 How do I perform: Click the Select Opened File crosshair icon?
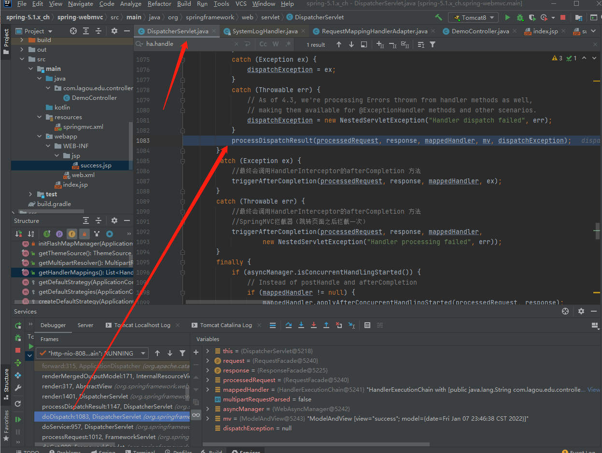[x=73, y=31]
